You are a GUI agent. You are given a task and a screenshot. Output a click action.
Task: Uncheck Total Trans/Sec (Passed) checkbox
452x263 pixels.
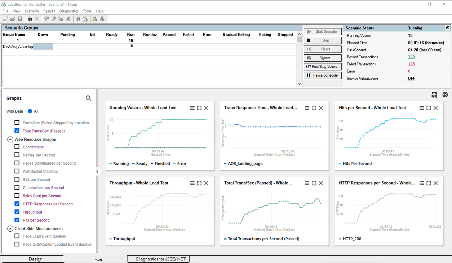[x=17, y=131]
